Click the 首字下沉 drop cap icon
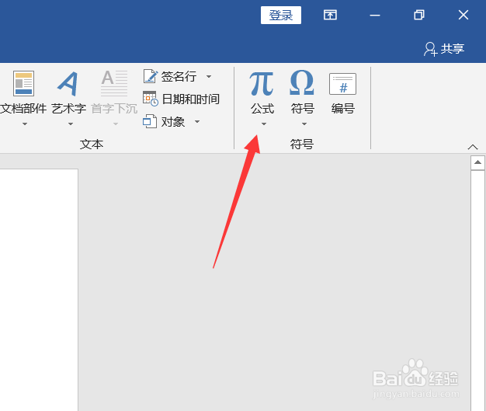Screen dimensions: 486x411 click(x=114, y=83)
